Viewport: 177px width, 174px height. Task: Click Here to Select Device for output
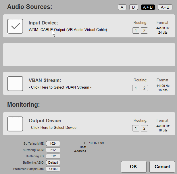click(54, 128)
